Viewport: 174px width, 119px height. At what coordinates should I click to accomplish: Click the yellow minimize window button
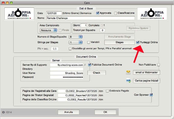(7, 3)
